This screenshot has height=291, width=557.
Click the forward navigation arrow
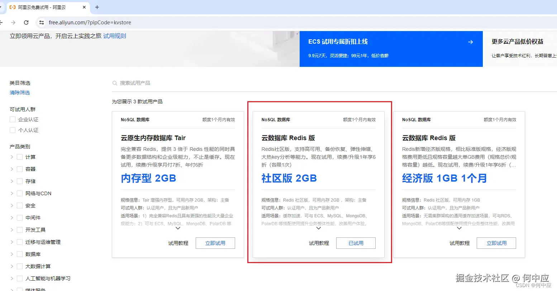click(13, 22)
